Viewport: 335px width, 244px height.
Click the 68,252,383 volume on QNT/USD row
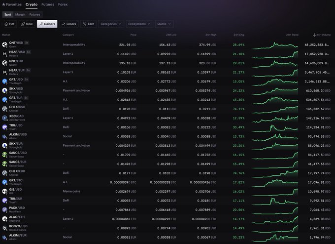point(317,45)
